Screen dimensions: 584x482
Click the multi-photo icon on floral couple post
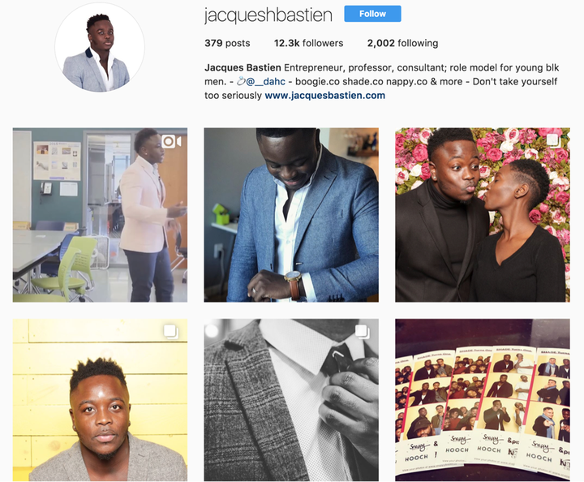tap(553, 140)
